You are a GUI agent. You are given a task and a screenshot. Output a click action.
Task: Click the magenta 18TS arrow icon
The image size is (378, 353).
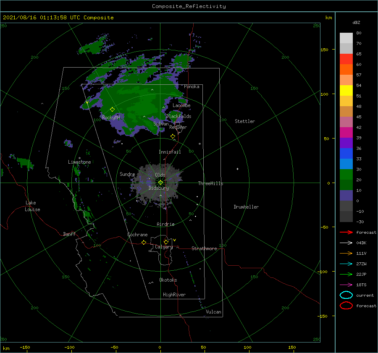pos(346,285)
